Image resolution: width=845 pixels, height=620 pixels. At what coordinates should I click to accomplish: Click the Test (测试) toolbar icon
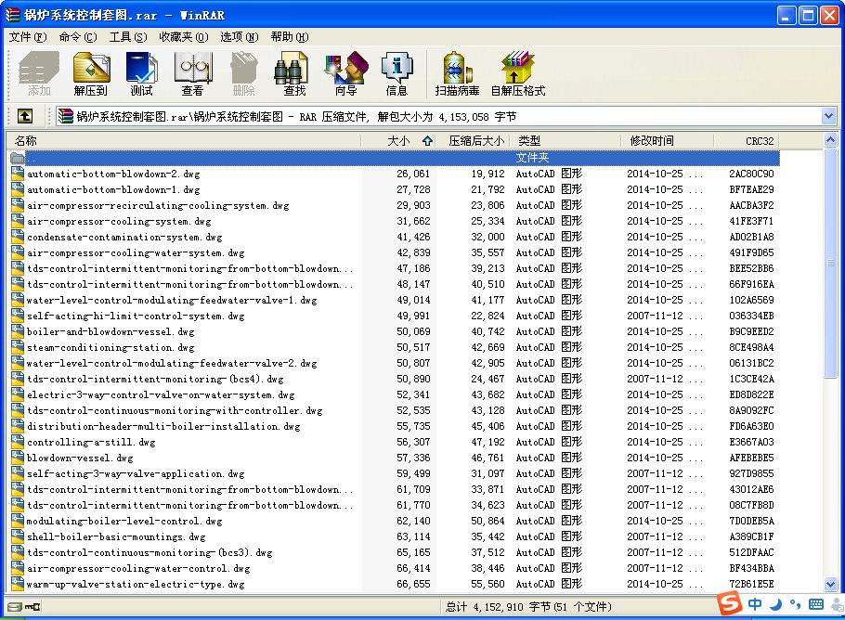coord(142,69)
